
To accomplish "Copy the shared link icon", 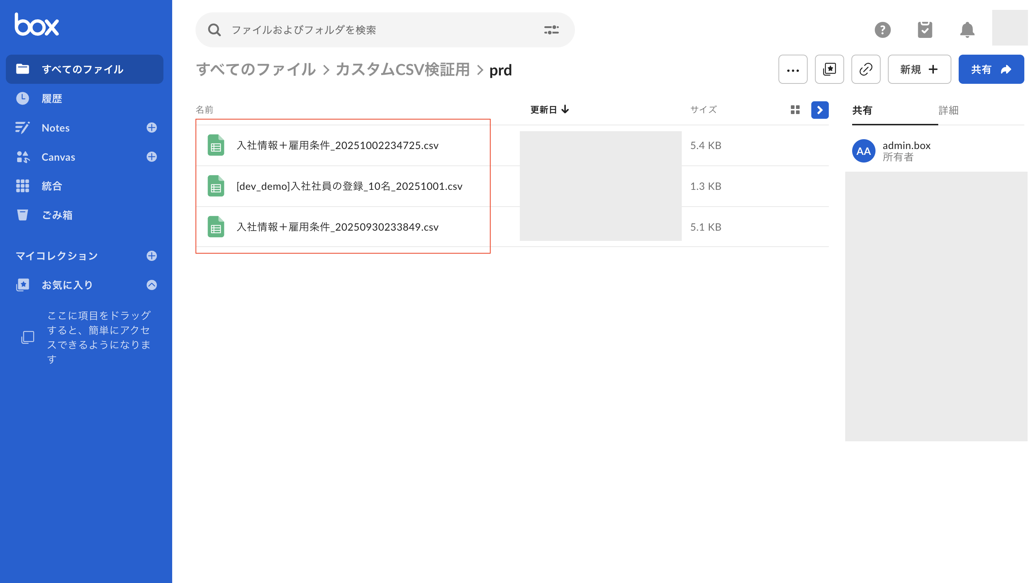I will coord(866,70).
